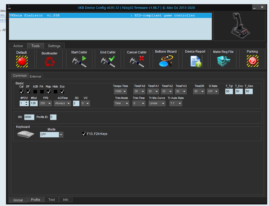
Task: Edit the T_Enc value field
Action: point(239,91)
